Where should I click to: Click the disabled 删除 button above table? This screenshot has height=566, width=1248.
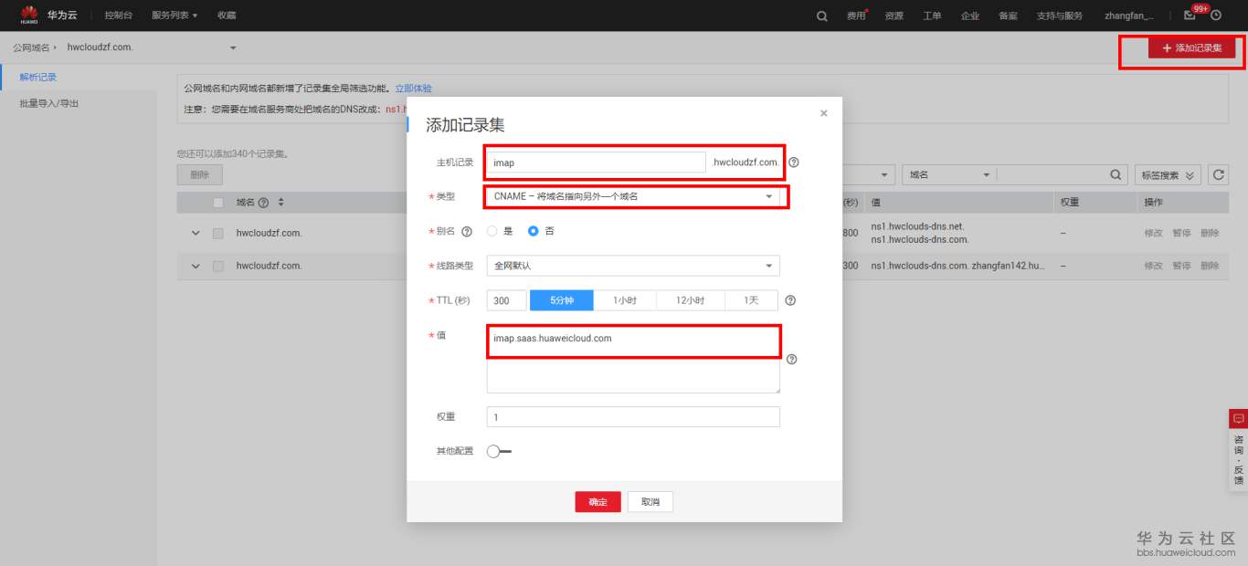point(199,174)
